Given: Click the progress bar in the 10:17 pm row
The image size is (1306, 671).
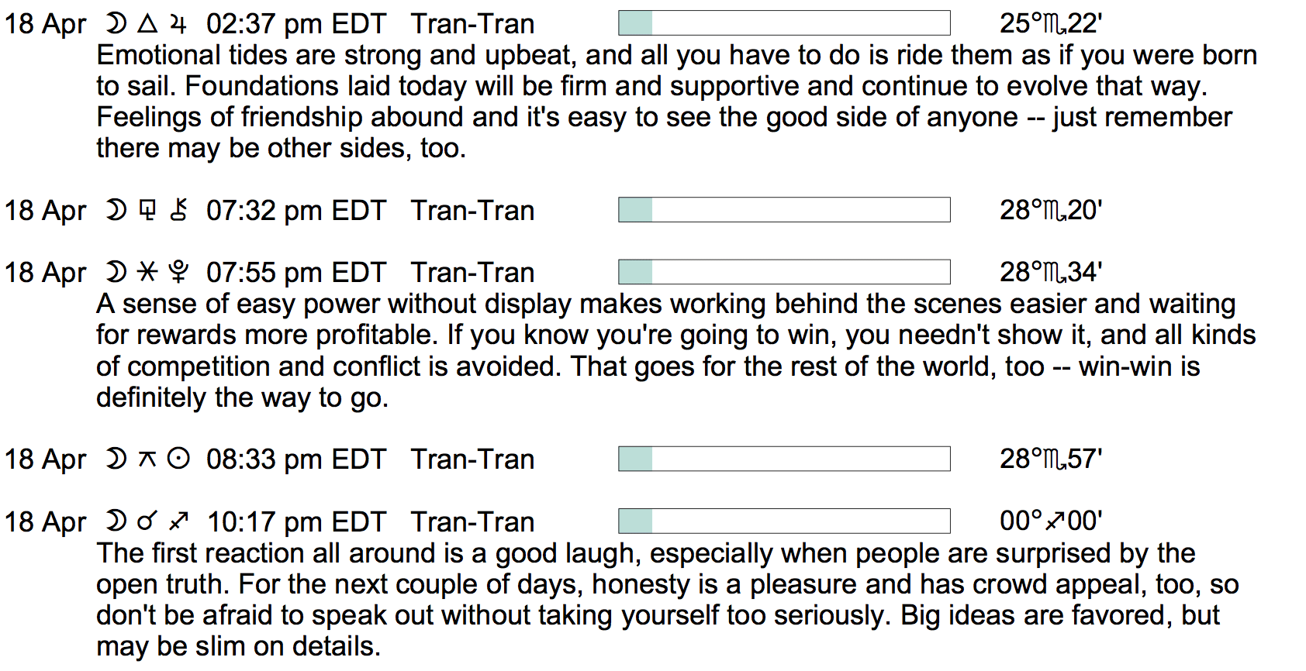Looking at the screenshot, I should [x=783, y=521].
